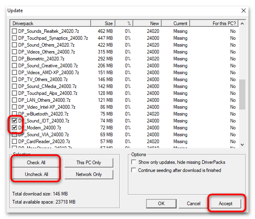The width and height of the screenshot is (255, 219).
Task: Sort list by Size column header
Action: pos(103,24)
